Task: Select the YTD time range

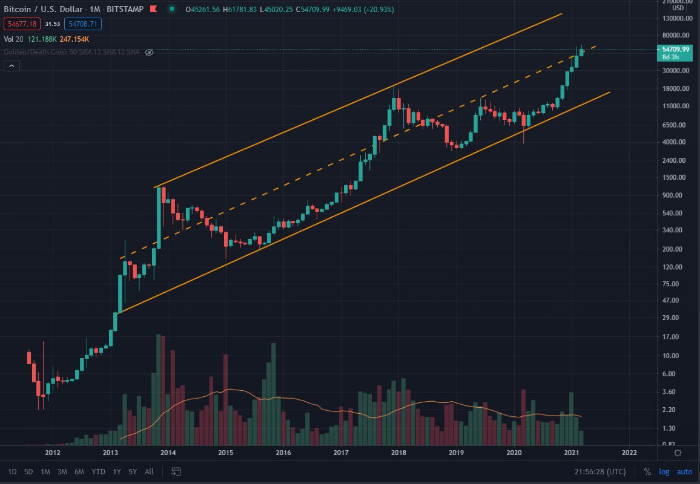Action: tap(98, 471)
